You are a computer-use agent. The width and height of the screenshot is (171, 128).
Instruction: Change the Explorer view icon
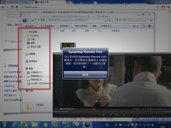coord(134,26)
